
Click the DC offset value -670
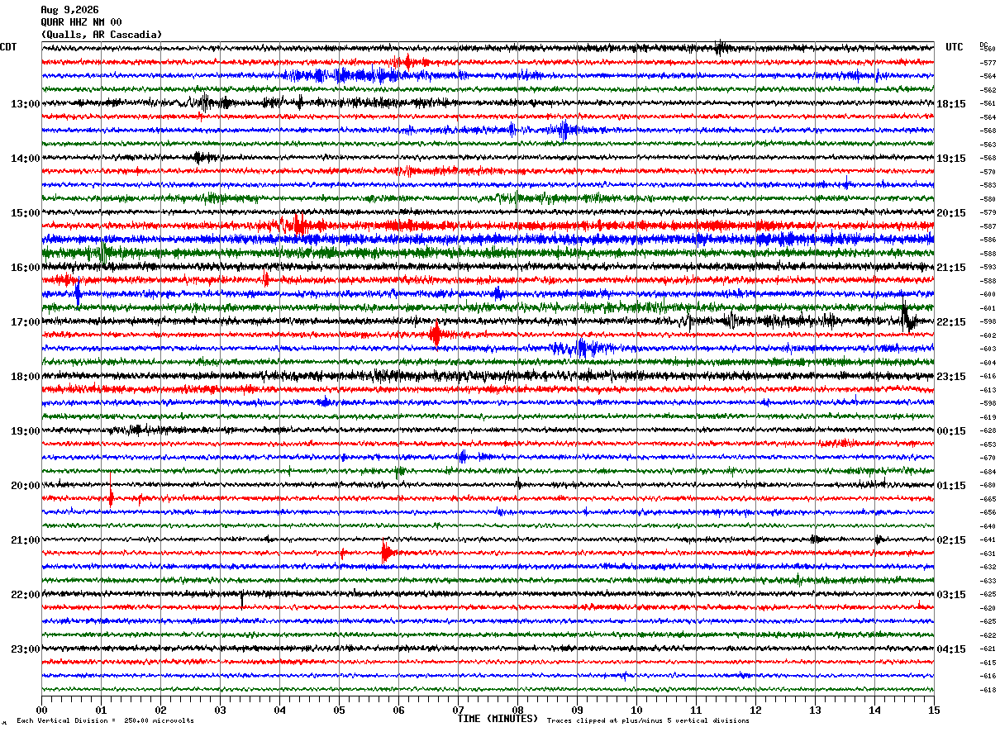988,459
